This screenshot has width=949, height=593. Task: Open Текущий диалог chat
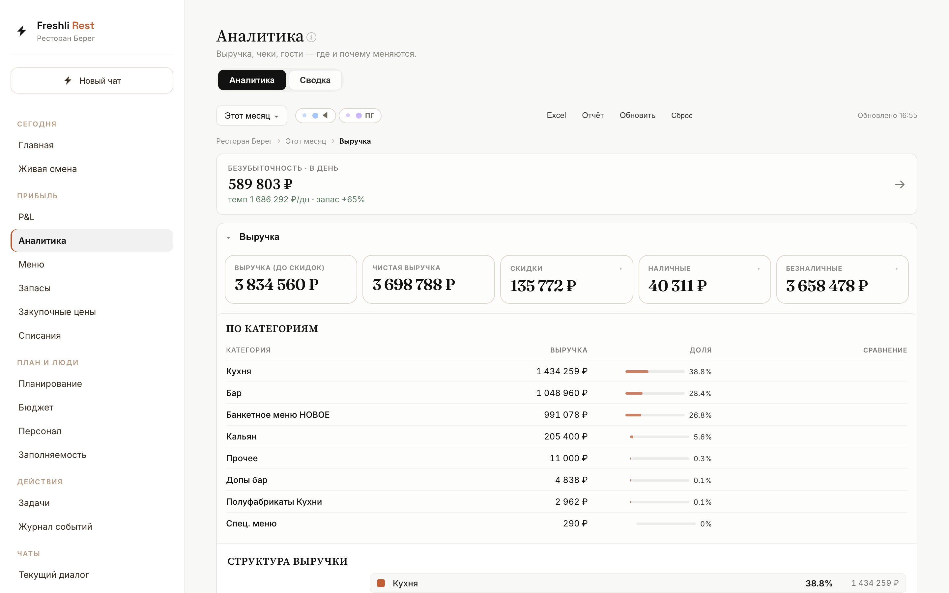92,575
